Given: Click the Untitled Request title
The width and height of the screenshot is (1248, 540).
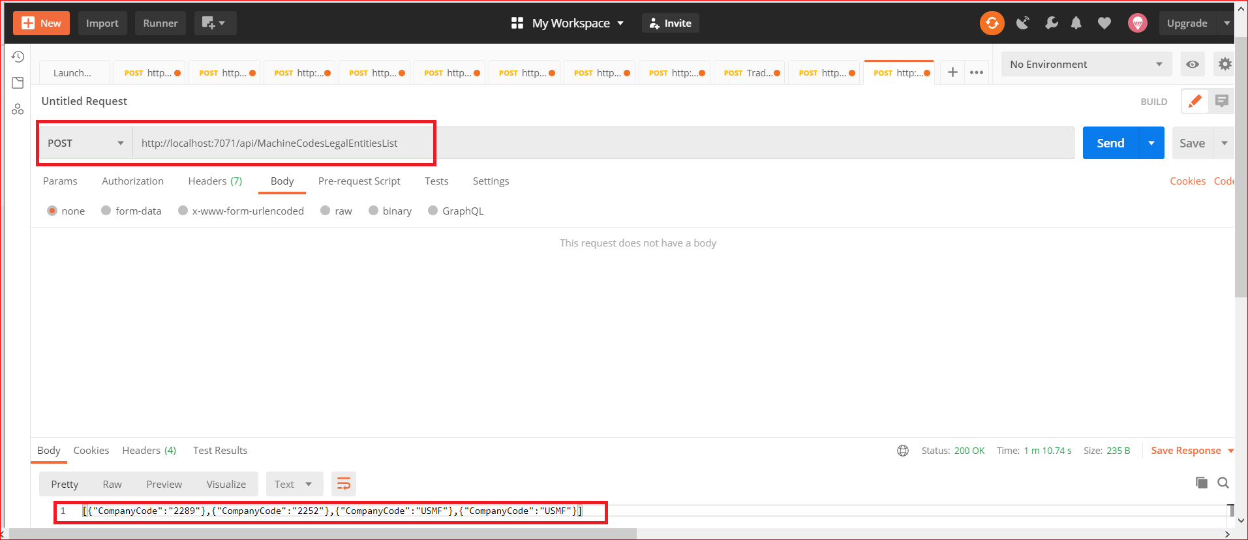Looking at the screenshot, I should coord(84,101).
